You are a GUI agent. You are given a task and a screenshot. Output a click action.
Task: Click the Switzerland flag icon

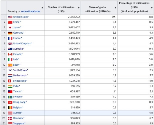10,81
